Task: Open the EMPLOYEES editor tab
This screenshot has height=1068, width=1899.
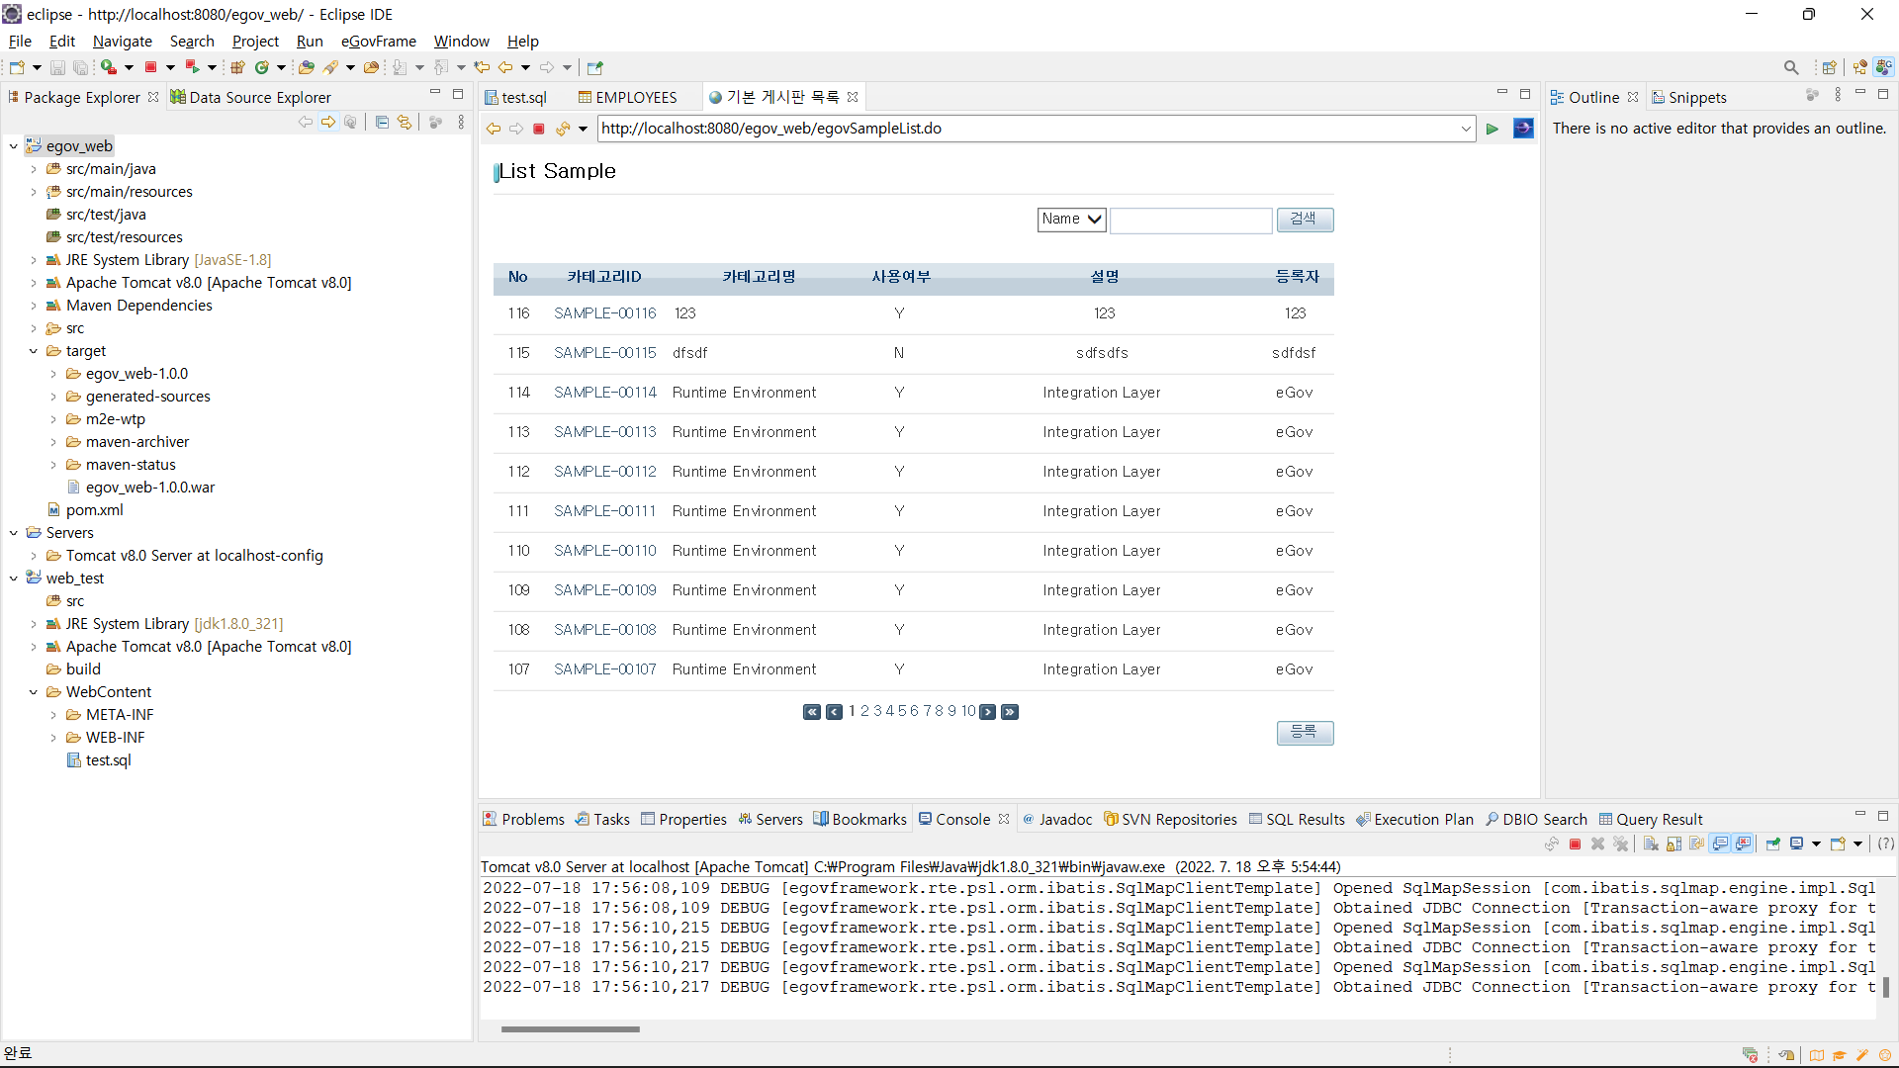Action: click(628, 97)
